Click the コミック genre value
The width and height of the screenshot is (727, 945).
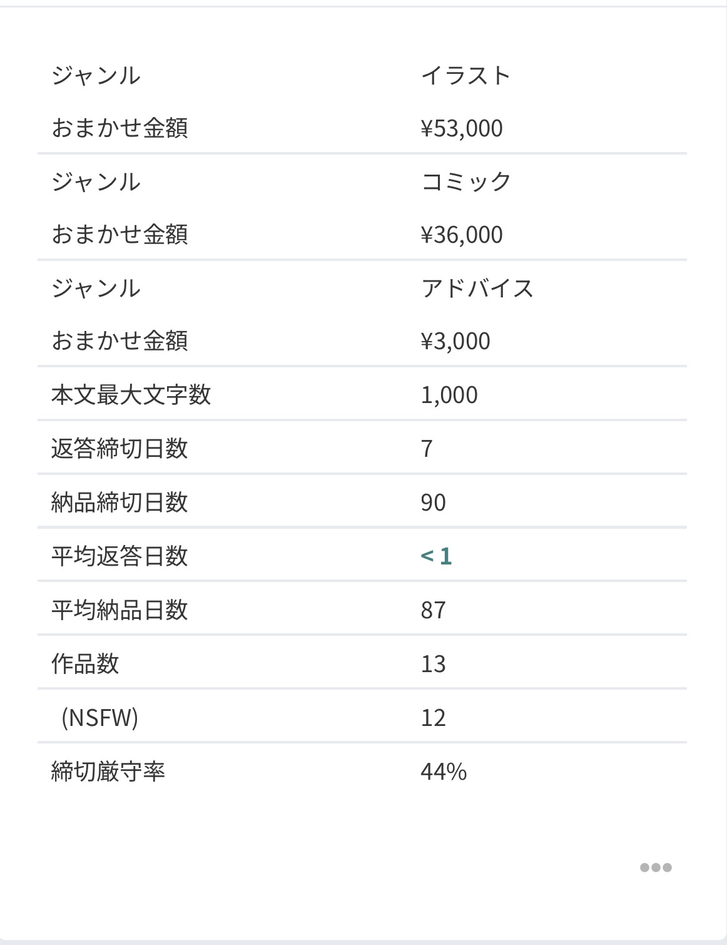pos(466,182)
